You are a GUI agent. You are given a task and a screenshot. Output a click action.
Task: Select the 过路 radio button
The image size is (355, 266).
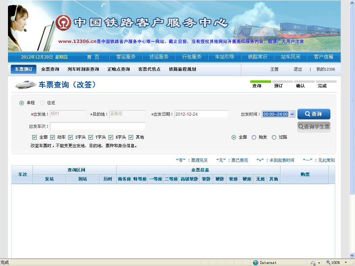(274, 137)
